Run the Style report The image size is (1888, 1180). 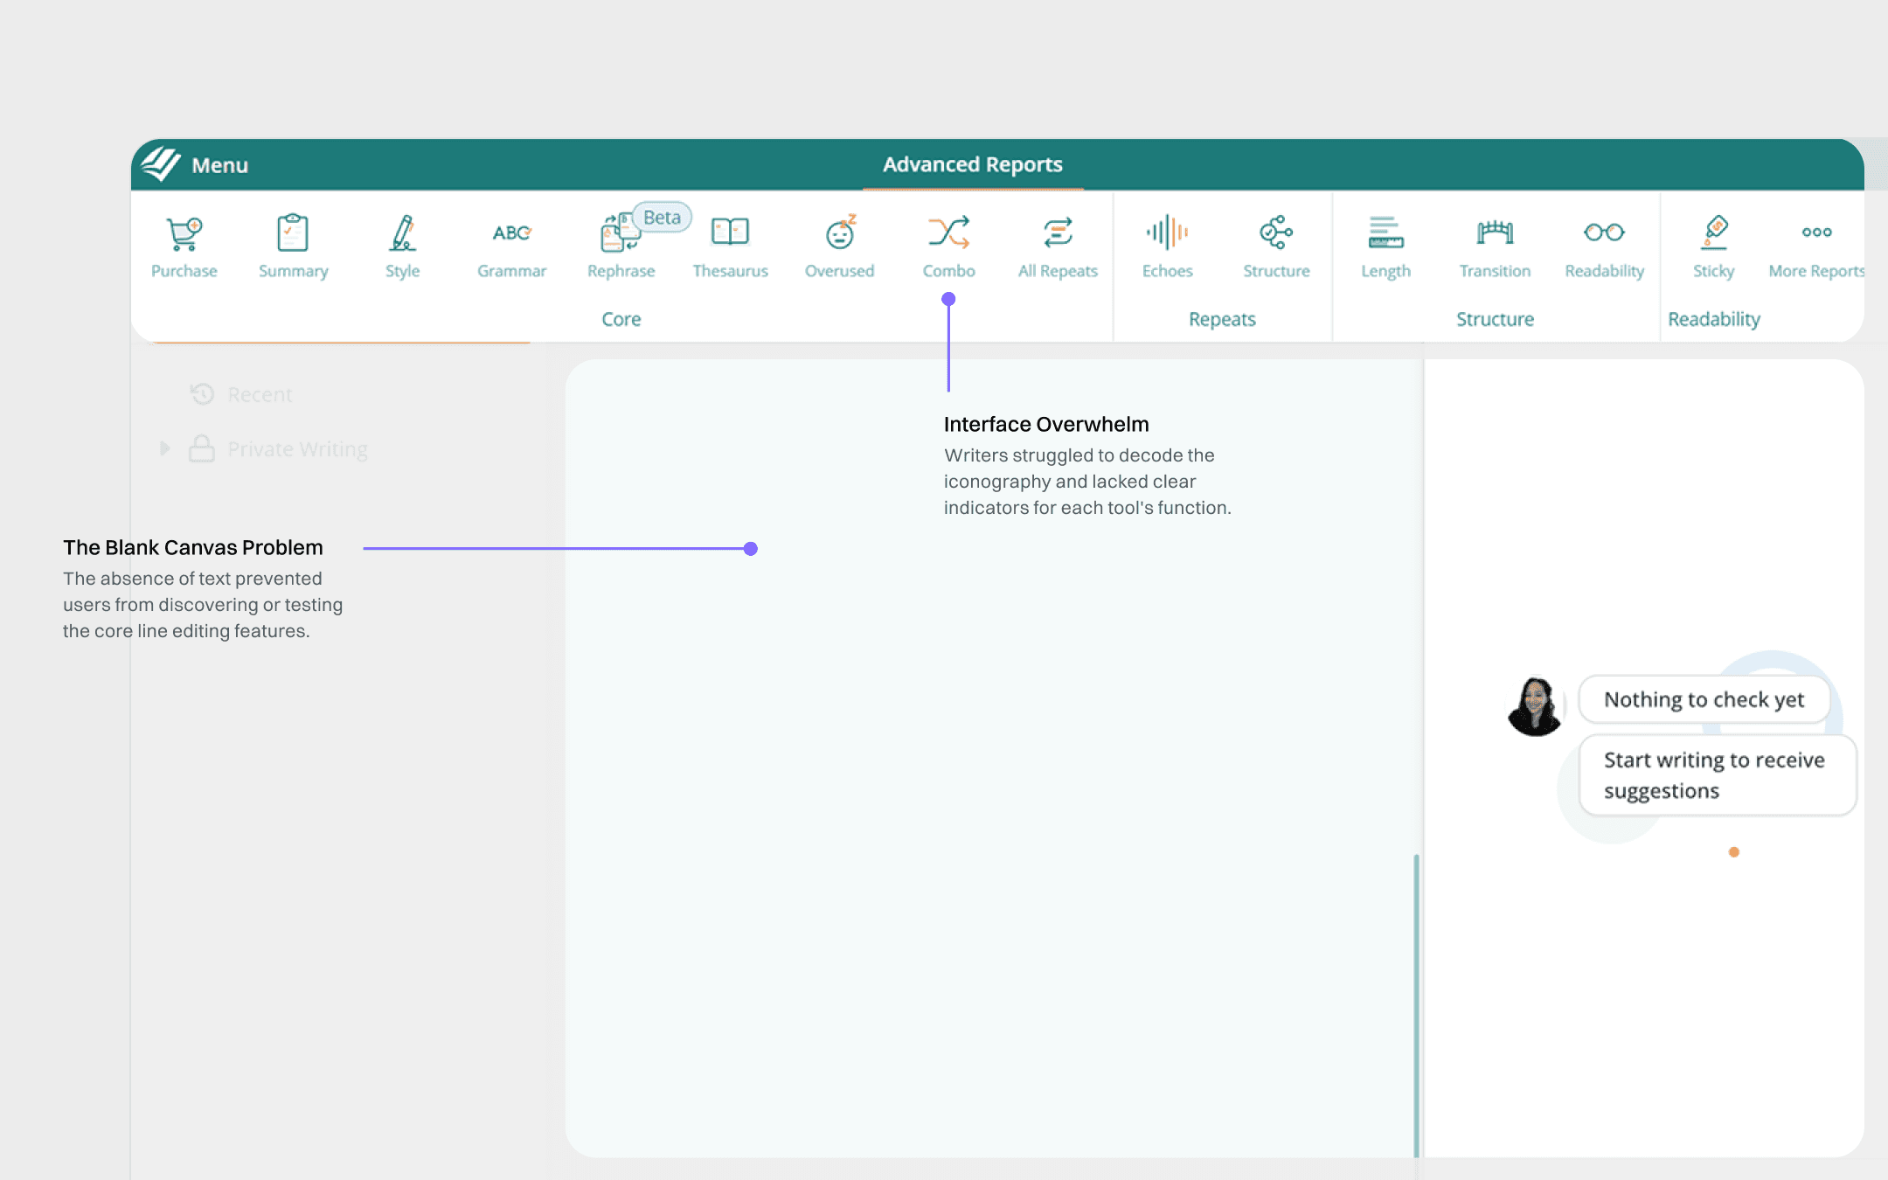click(x=402, y=246)
